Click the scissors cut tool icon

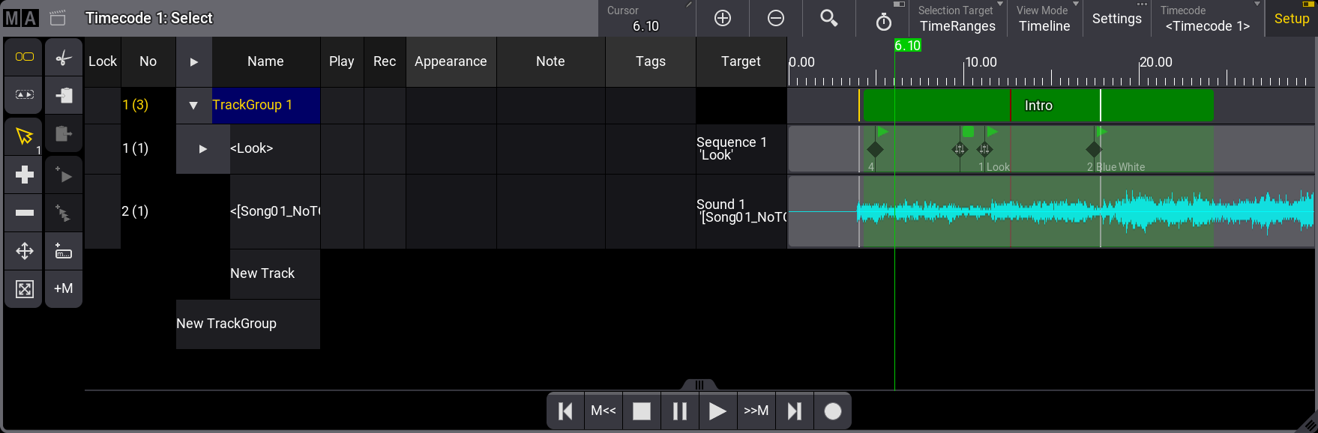[64, 58]
